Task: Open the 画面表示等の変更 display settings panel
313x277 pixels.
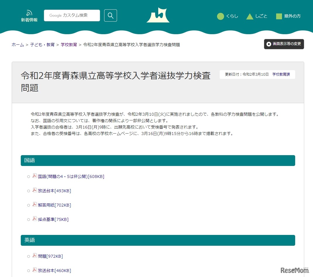Action: pos(284,44)
